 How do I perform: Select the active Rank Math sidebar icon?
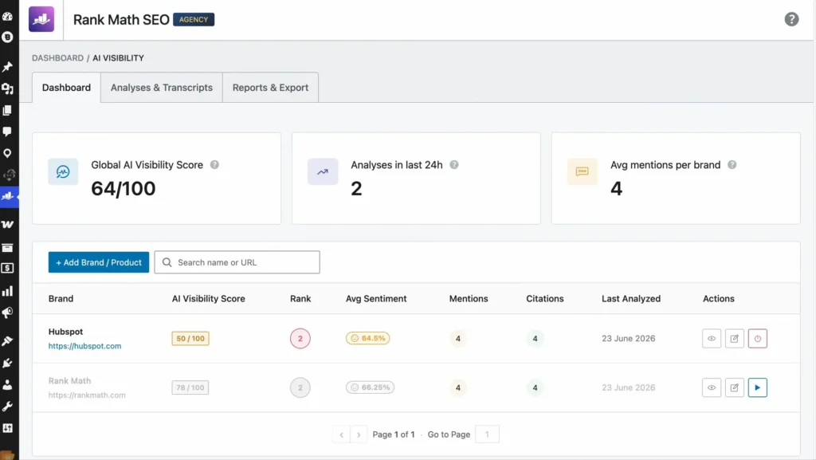7,197
